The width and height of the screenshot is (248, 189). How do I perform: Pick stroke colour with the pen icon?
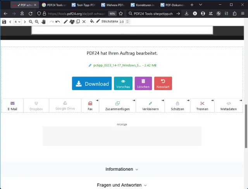(98, 21)
